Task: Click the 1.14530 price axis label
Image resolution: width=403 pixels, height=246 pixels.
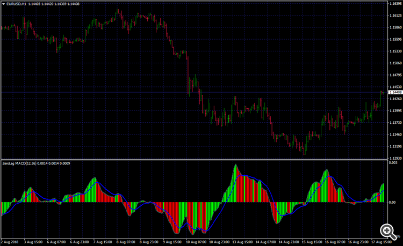Action: click(395, 87)
